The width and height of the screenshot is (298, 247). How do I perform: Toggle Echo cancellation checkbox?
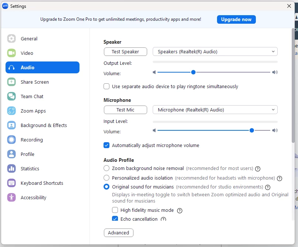coord(115,218)
